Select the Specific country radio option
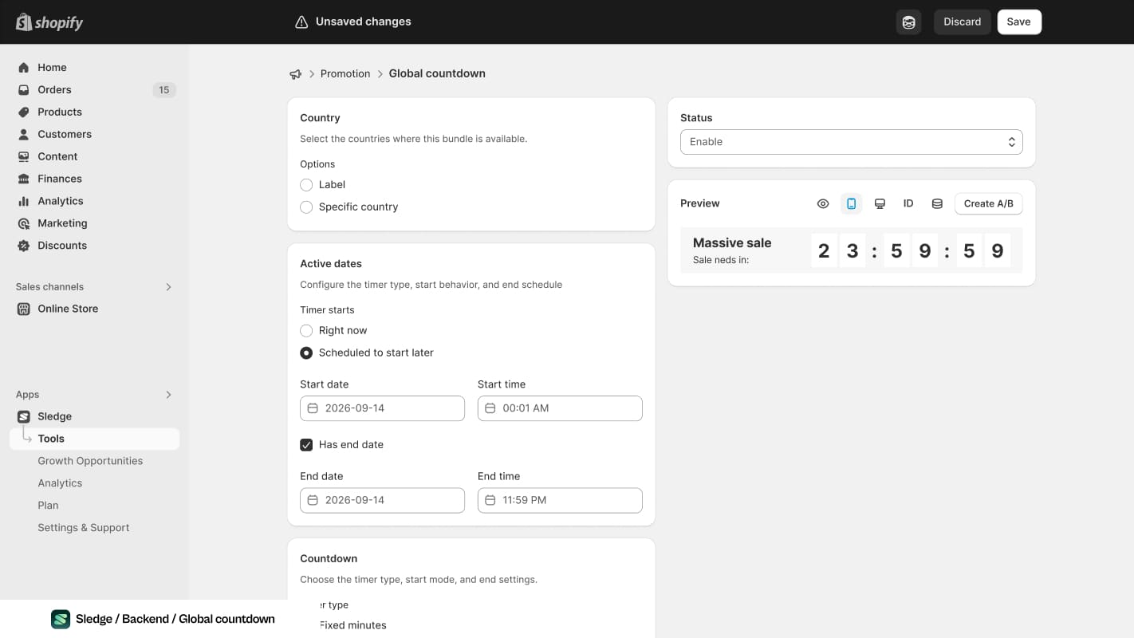This screenshot has width=1134, height=638. click(306, 207)
